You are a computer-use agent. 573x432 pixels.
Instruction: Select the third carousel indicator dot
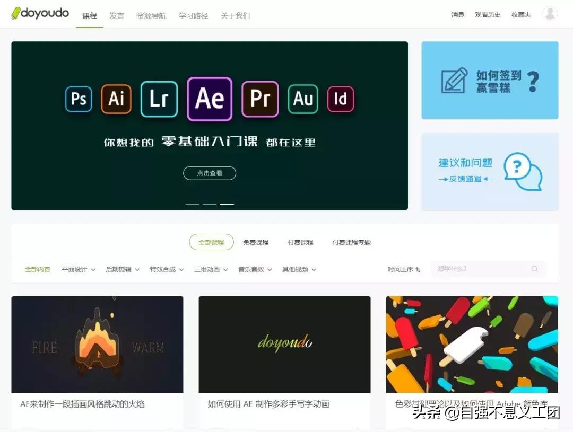tap(227, 203)
